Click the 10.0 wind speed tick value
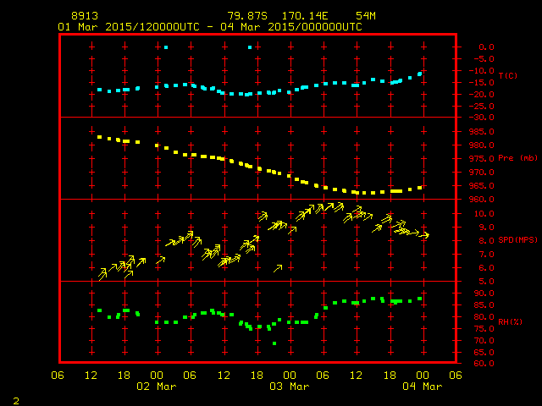The height and width of the screenshot is (406, 542). click(484, 214)
